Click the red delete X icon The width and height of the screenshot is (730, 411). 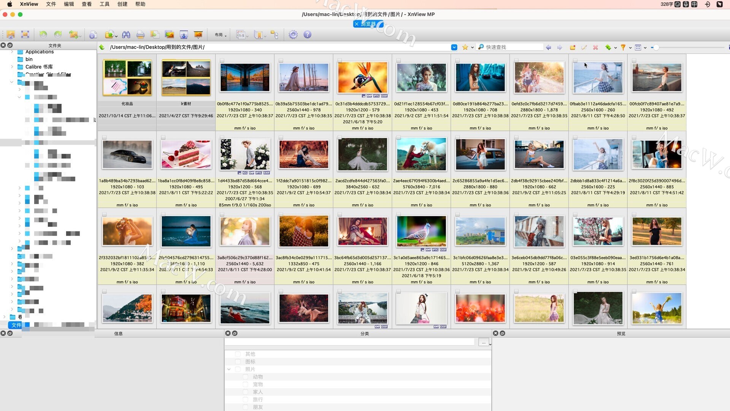pos(595,47)
